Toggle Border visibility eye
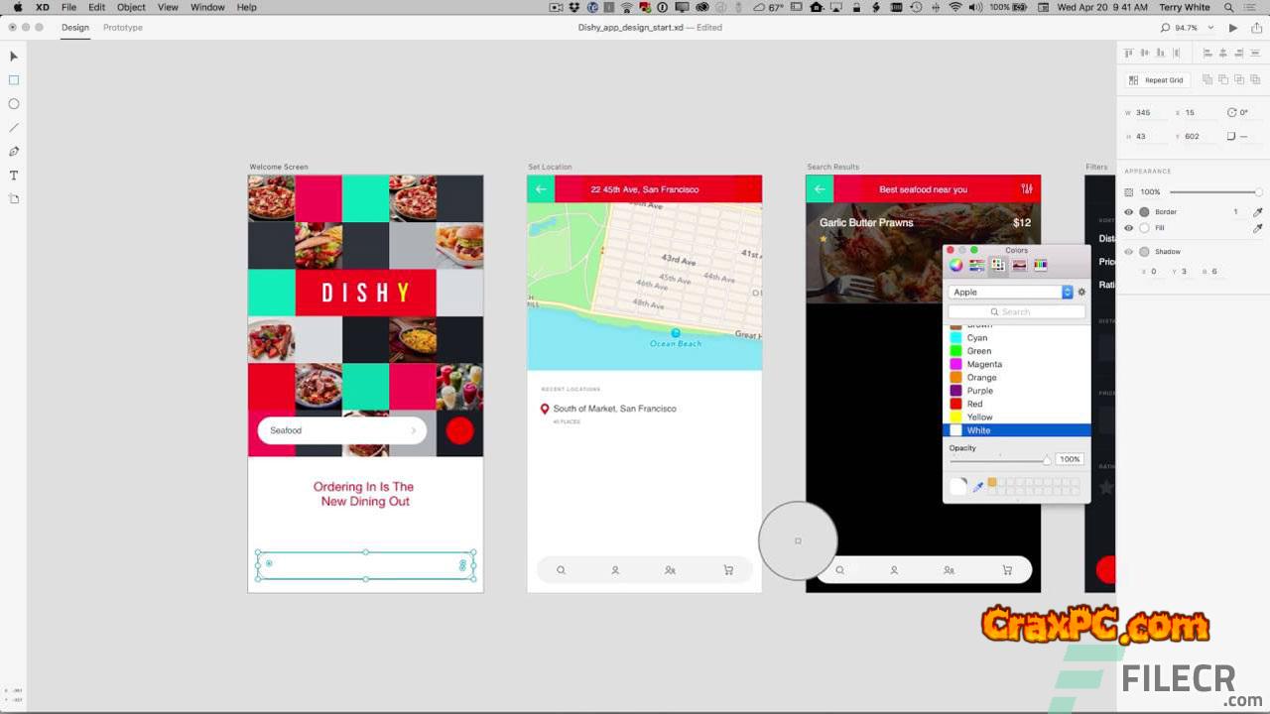 click(x=1129, y=212)
